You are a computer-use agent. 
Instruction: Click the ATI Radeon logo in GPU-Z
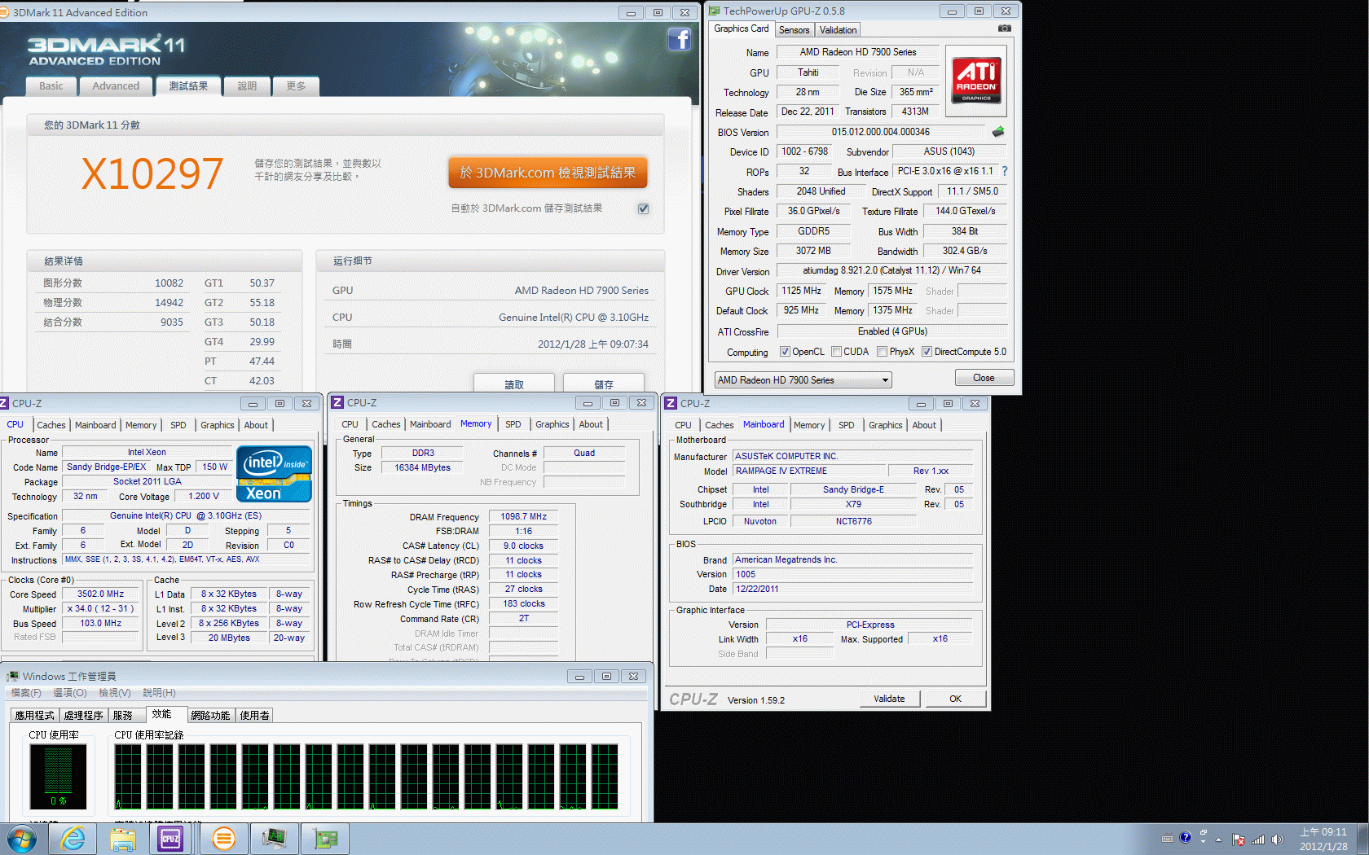pos(976,81)
